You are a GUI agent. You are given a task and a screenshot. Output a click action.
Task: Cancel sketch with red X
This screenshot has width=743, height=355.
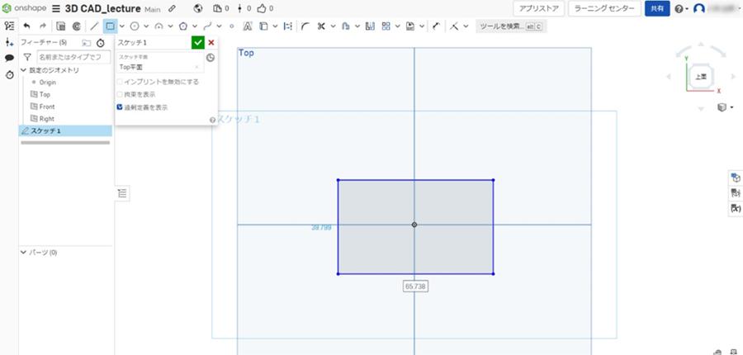[211, 42]
